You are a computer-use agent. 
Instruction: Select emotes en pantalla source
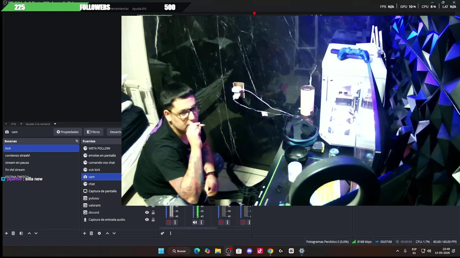click(x=102, y=156)
